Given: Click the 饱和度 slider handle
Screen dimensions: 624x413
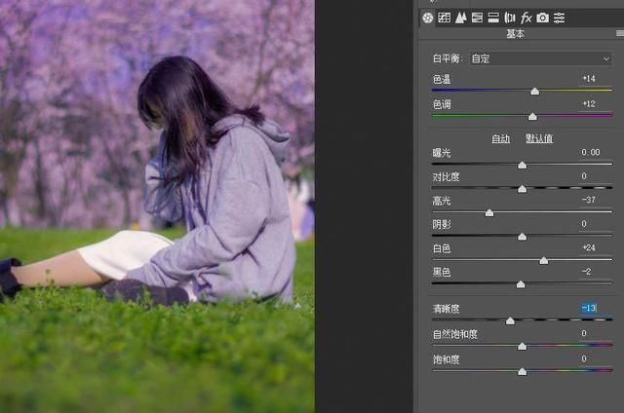Looking at the screenshot, I should 523,372.
